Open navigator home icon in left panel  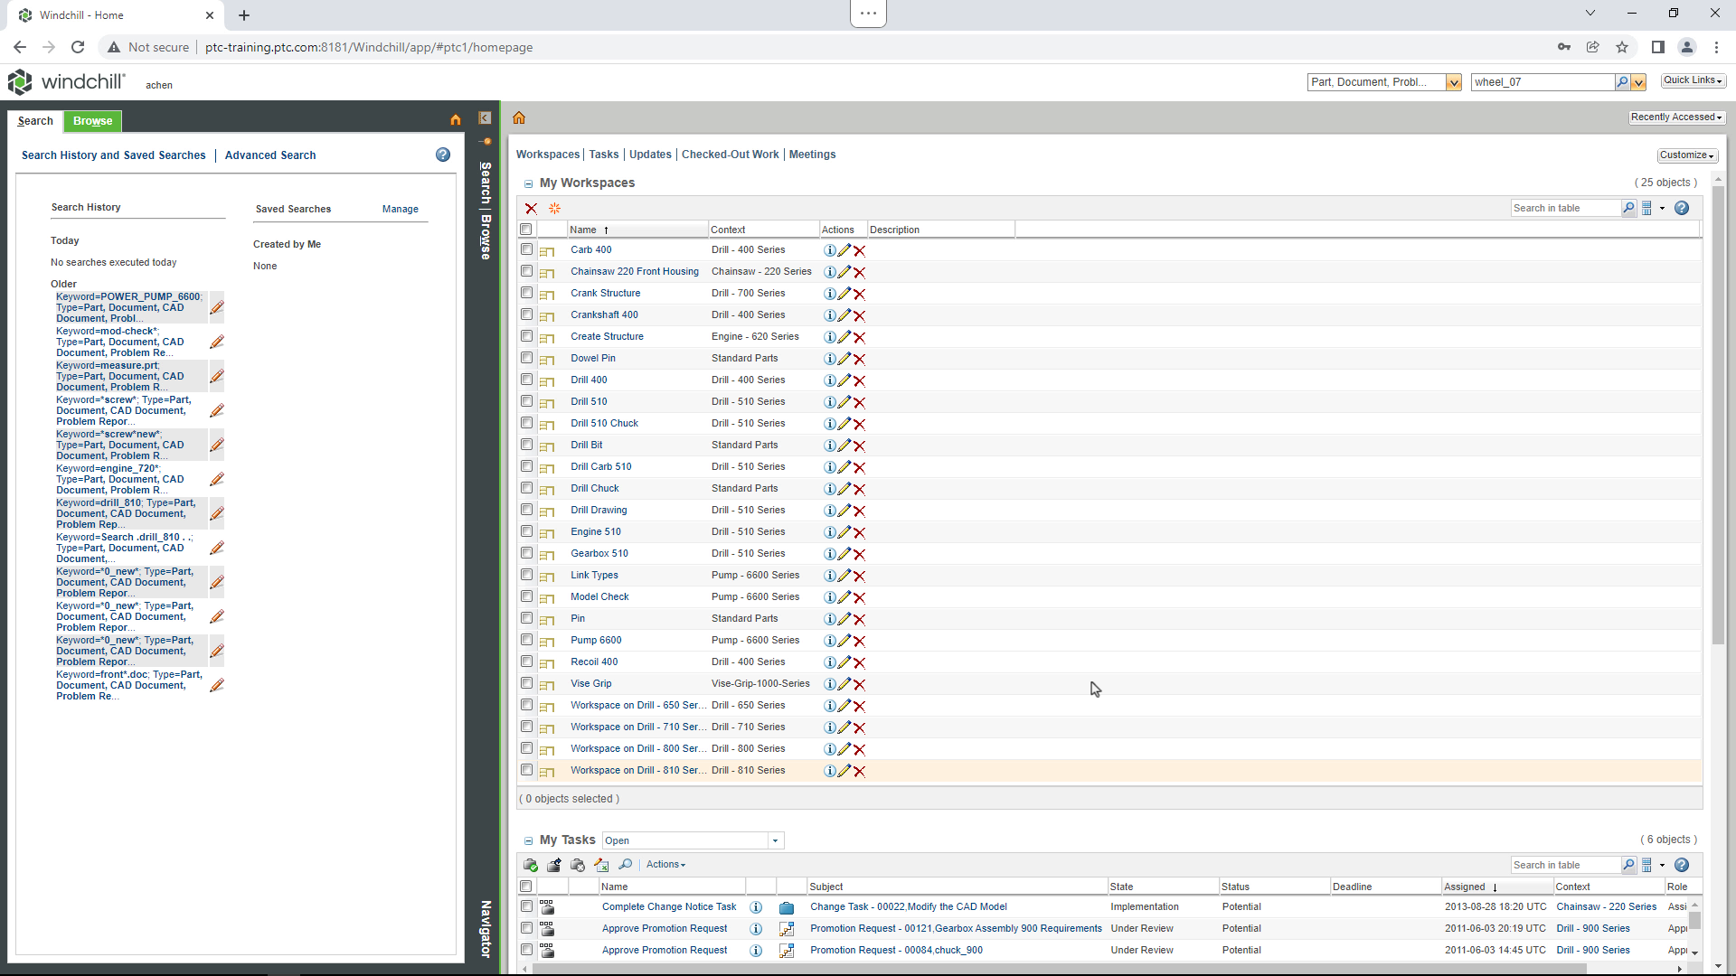click(x=456, y=120)
